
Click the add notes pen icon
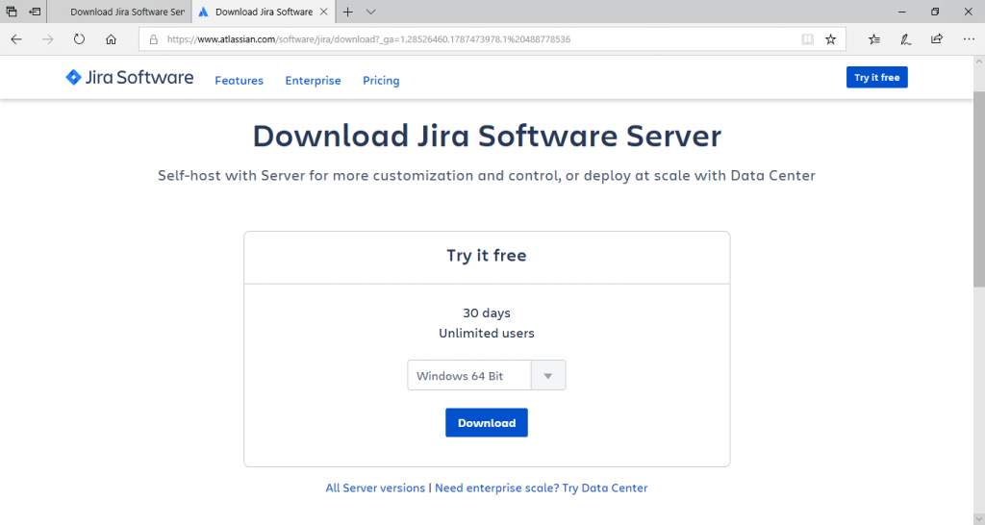pos(905,38)
